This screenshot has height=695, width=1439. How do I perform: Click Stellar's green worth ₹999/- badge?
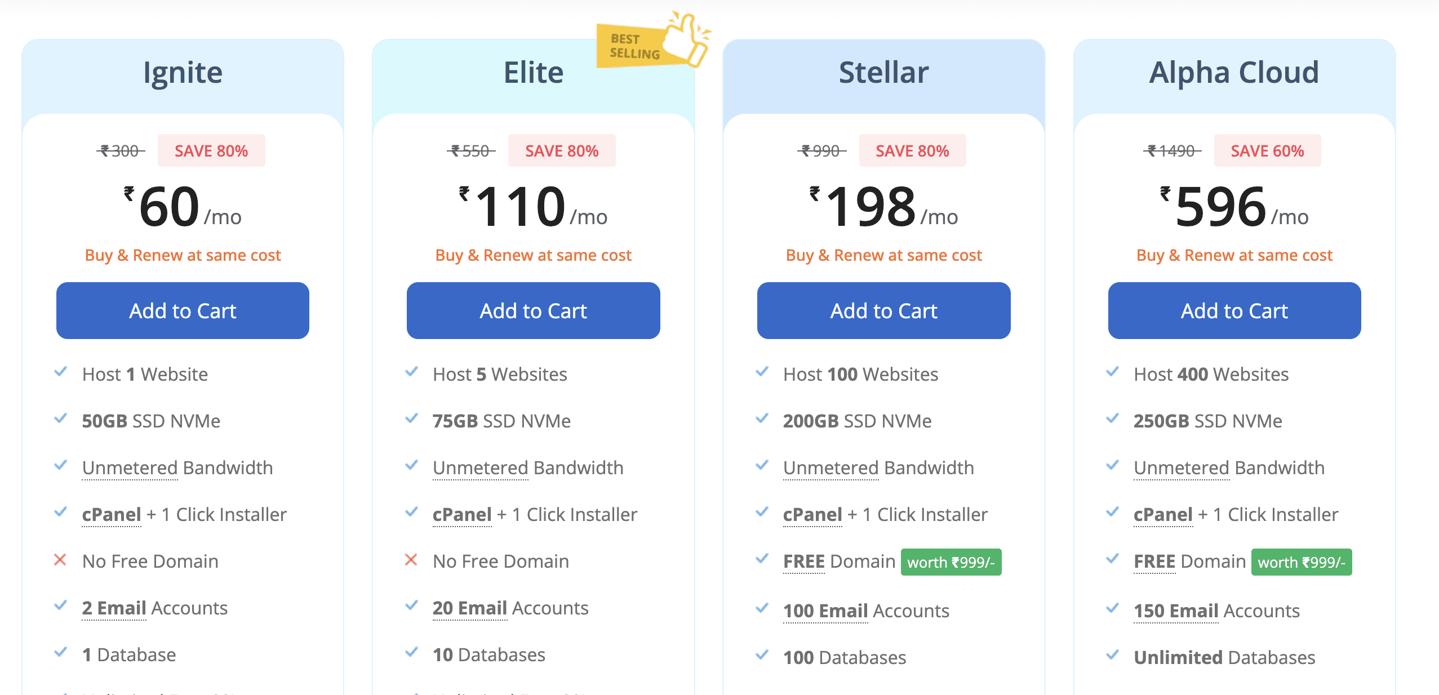(x=951, y=562)
